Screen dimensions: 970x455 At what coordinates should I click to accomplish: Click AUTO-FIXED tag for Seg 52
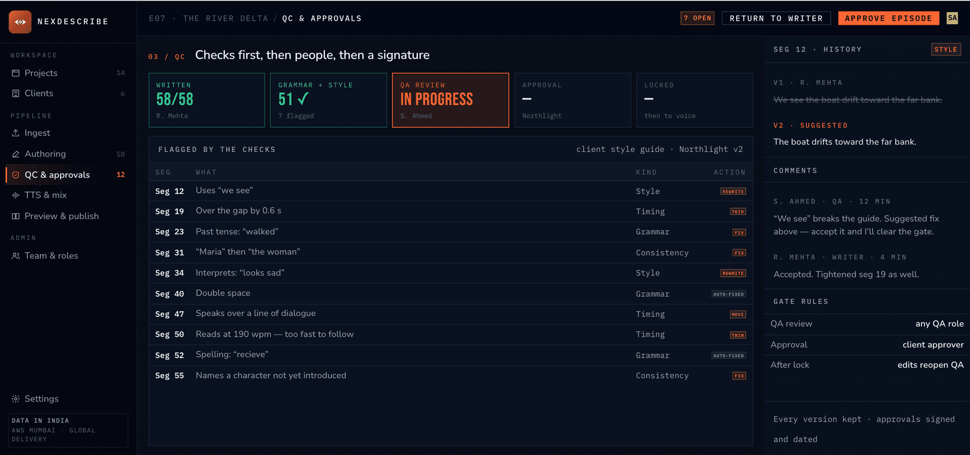point(729,356)
